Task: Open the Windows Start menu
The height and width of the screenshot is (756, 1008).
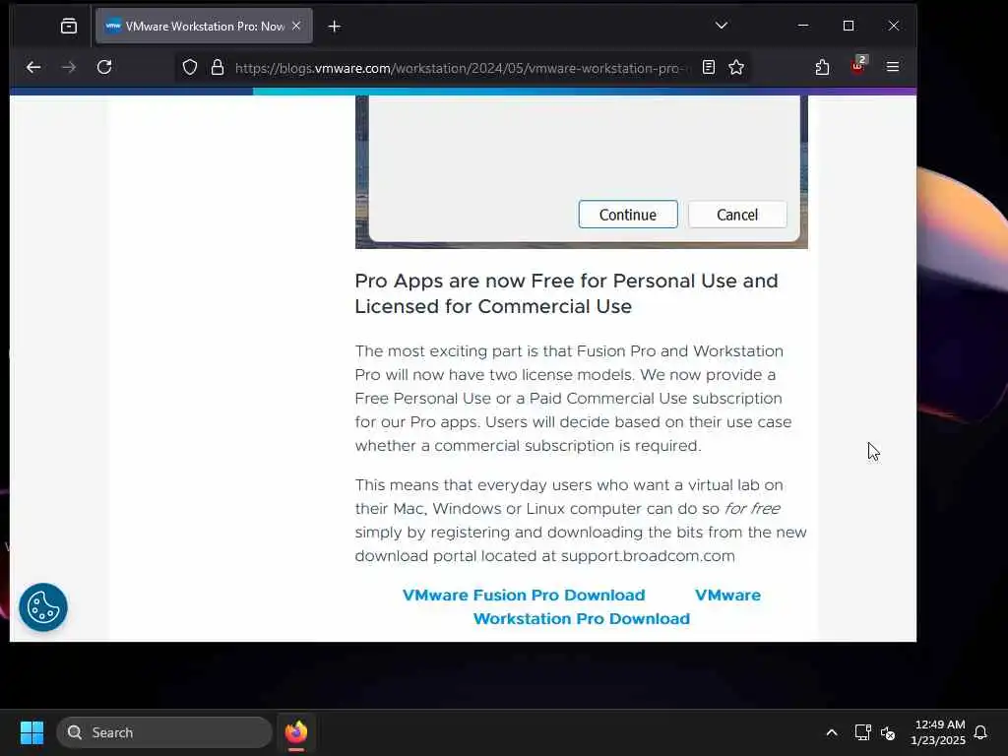Action: [31, 732]
